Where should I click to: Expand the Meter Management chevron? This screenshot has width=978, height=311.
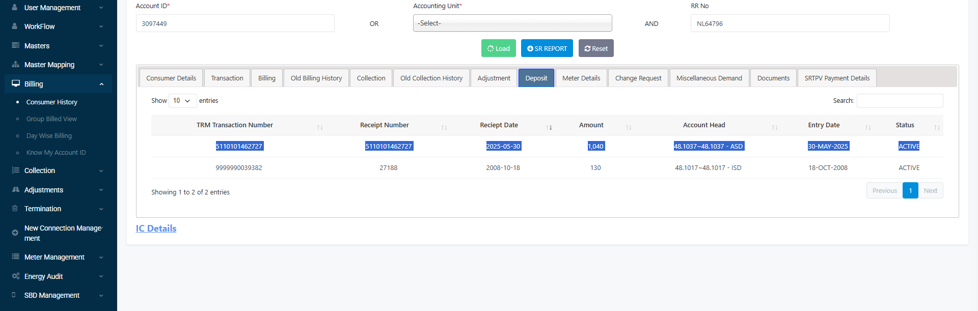101,258
